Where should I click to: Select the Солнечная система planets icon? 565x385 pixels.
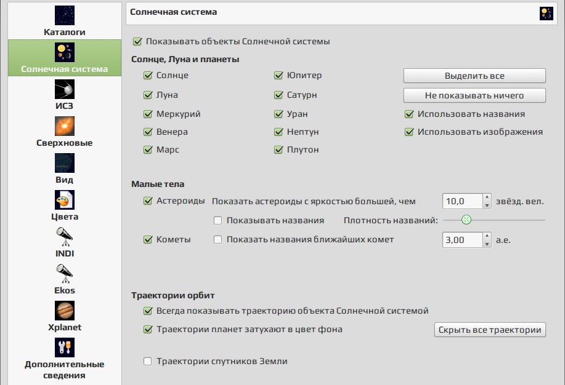[65, 52]
